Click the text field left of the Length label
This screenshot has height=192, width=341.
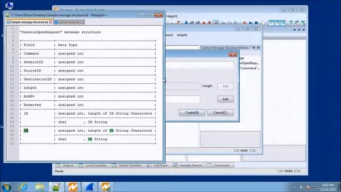point(183,86)
